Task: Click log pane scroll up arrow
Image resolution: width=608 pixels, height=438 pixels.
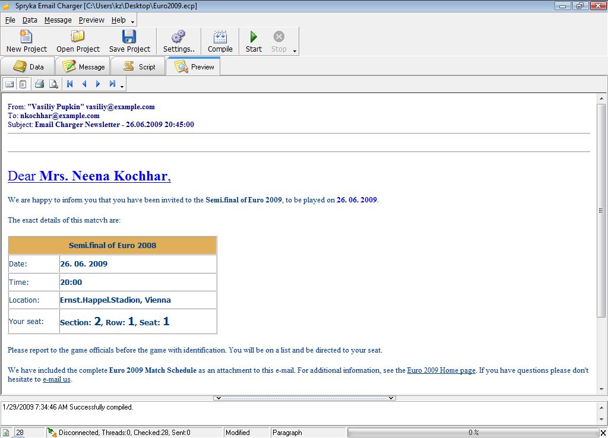Action: tap(601, 407)
